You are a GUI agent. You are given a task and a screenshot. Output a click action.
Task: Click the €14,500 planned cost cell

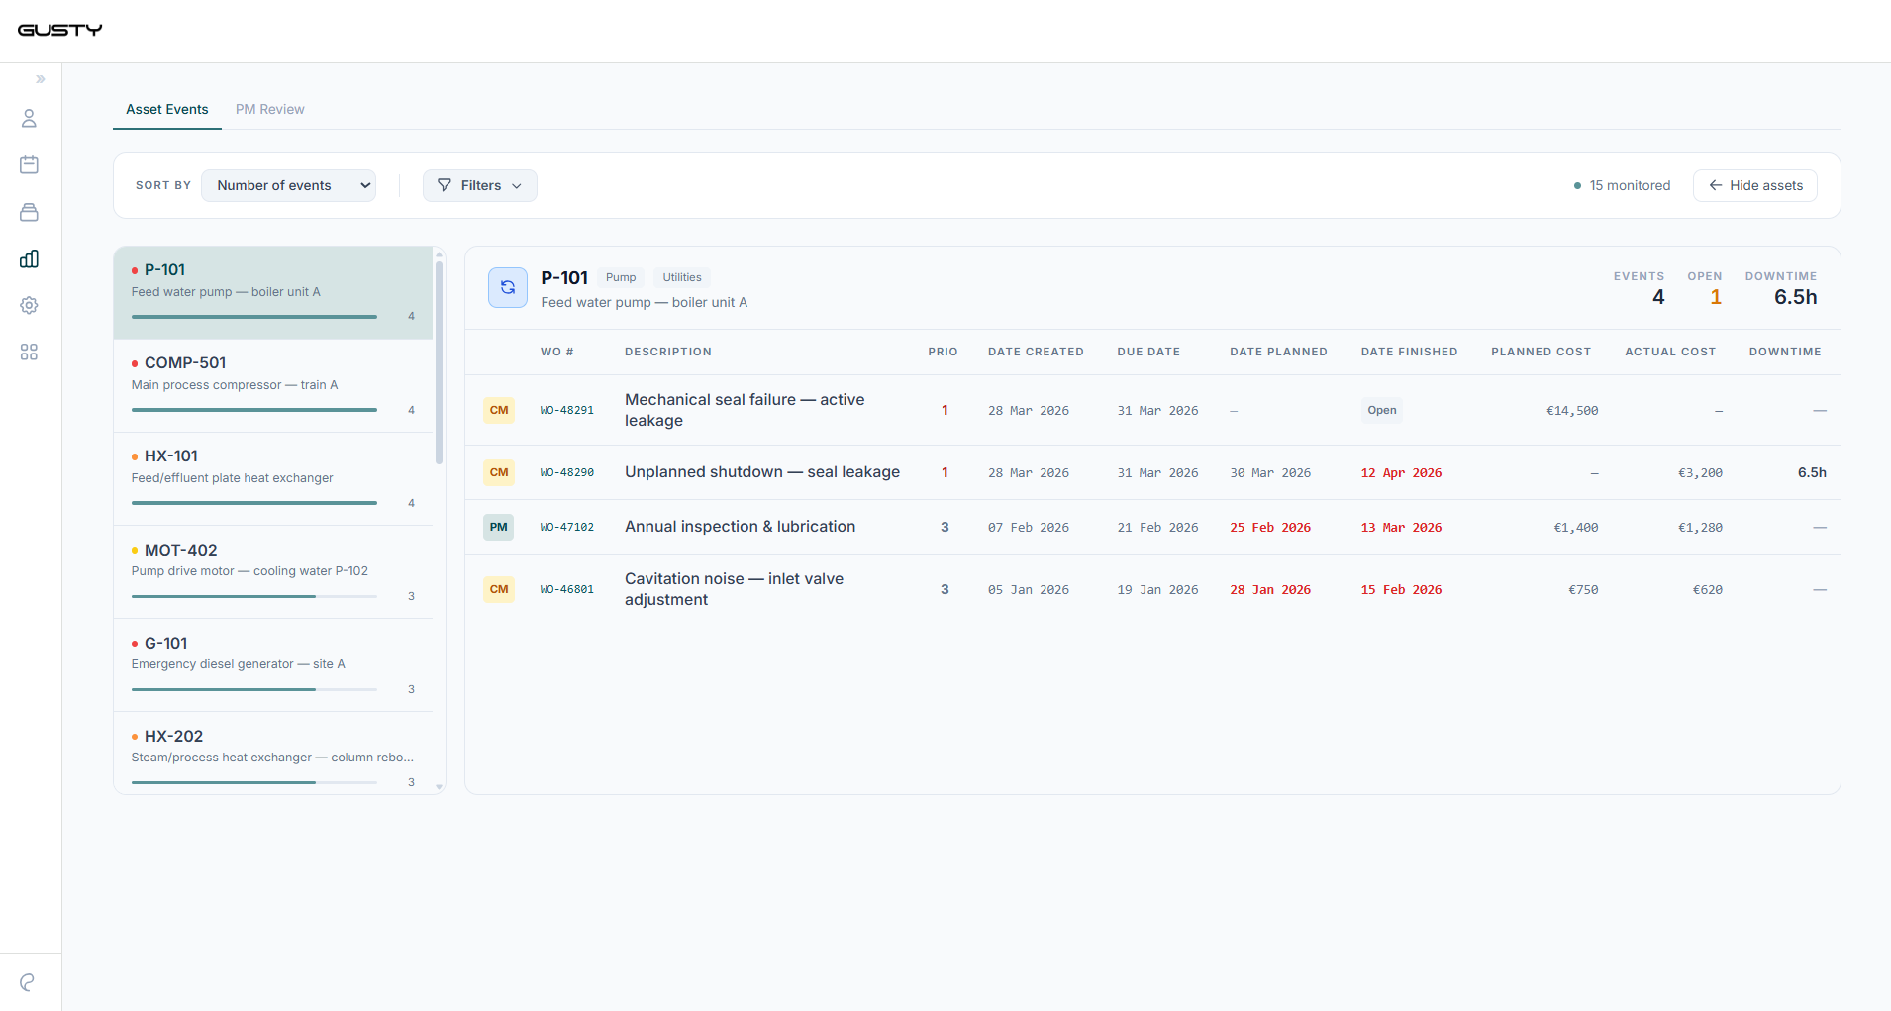coord(1572,410)
